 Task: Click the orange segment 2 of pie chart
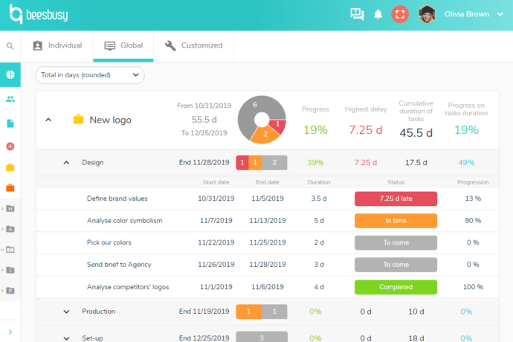point(265,134)
